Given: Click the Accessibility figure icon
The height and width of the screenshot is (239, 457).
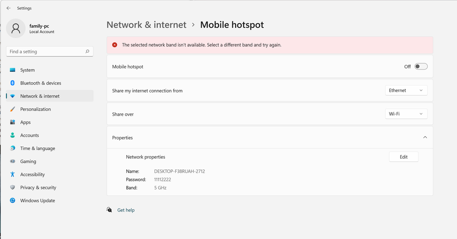Looking at the screenshot, I should pyautogui.click(x=12, y=175).
